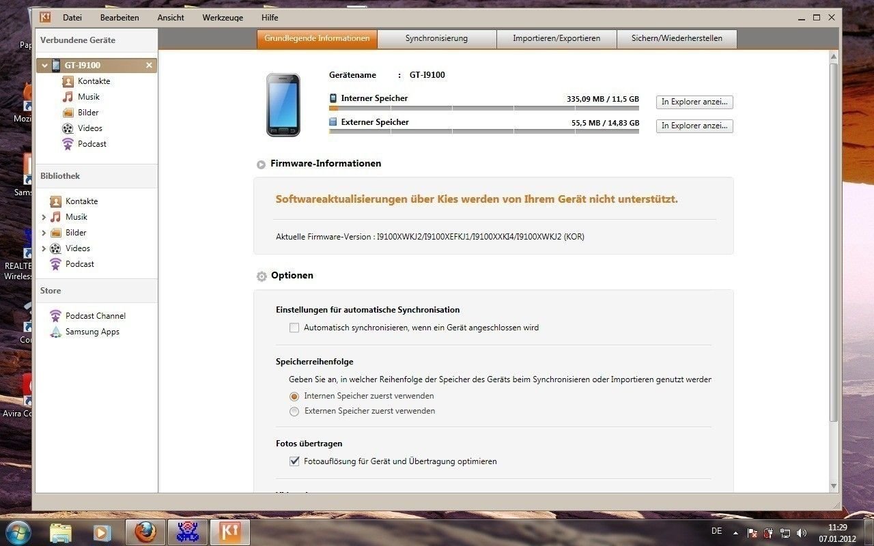Click the Interner Speicher usage bar

pos(484,108)
